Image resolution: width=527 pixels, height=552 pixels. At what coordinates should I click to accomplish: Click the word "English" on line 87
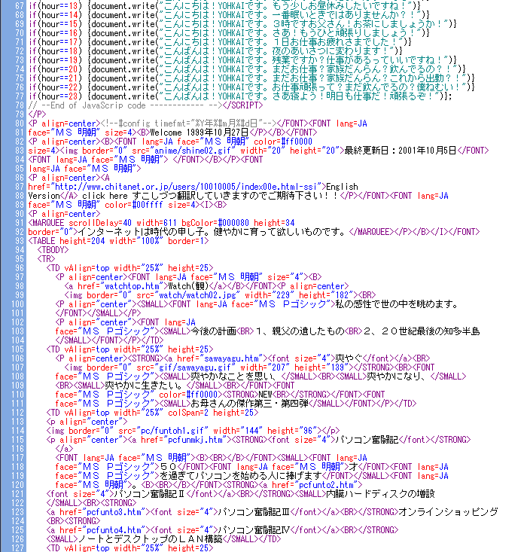(x=342, y=187)
